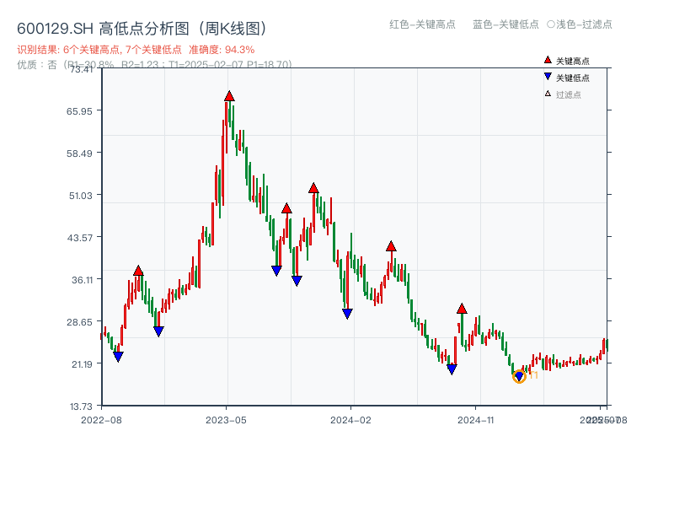The width and height of the screenshot is (674, 506).
Task: Click the 2023-05 label on the date axis
Action: pos(224,417)
